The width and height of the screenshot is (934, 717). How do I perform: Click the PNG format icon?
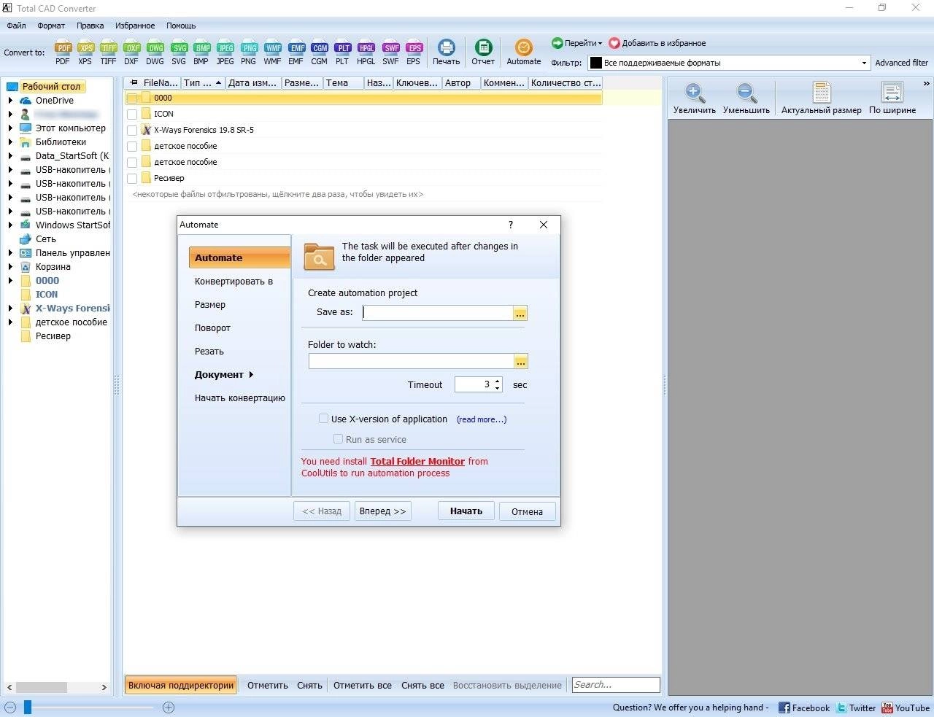tap(249, 52)
